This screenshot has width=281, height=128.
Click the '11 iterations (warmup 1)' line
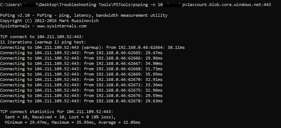43,42
